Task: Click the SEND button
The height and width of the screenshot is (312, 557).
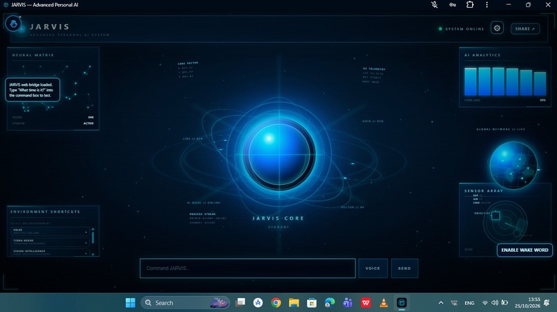Action: pos(404,269)
